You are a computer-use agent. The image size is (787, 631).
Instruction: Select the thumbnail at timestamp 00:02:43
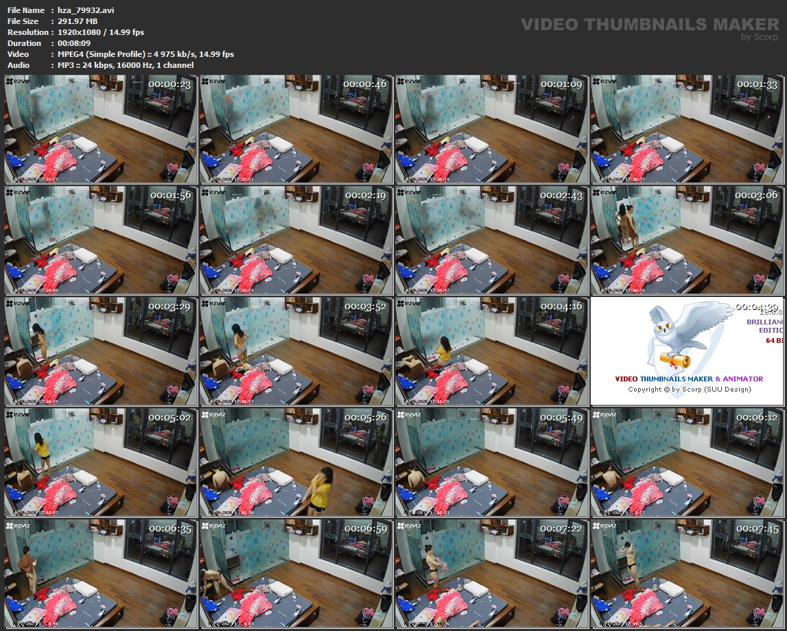(x=491, y=240)
